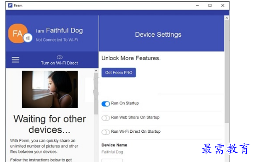Viewport: 253px width, 162px height.
Task: Turn on Wi-Fi Direct toggle
Action: pyautogui.click(x=60, y=57)
